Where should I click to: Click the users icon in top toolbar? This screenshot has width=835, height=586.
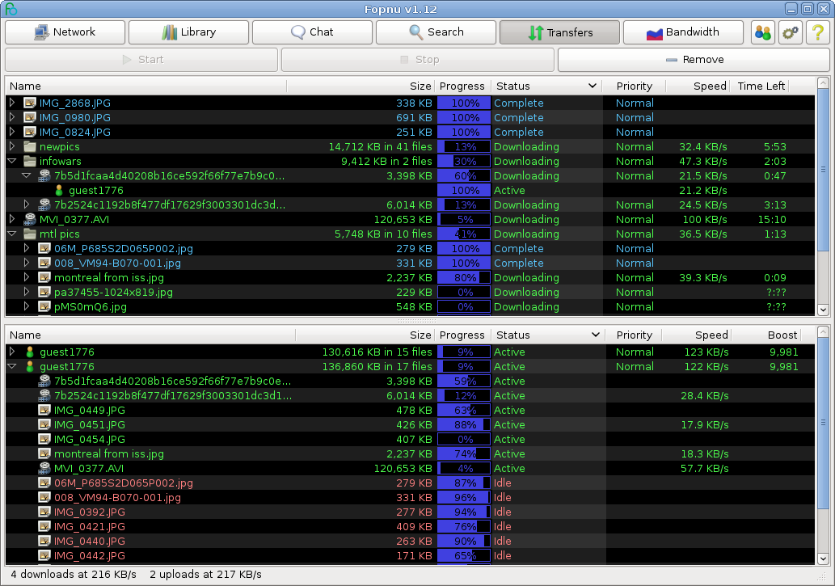(762, 32)
